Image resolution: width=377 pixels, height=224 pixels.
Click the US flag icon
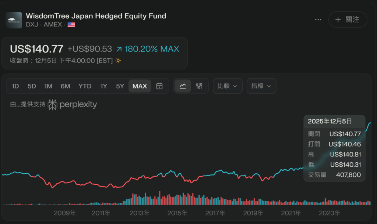click(71, 25)
